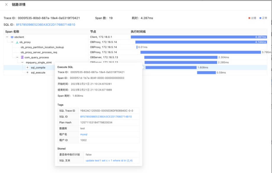Click the popup Span ID value
Screen dimensions: 272x173
coord(97,78)
